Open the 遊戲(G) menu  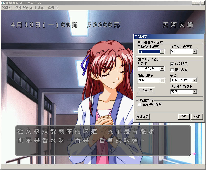(7, 8)
